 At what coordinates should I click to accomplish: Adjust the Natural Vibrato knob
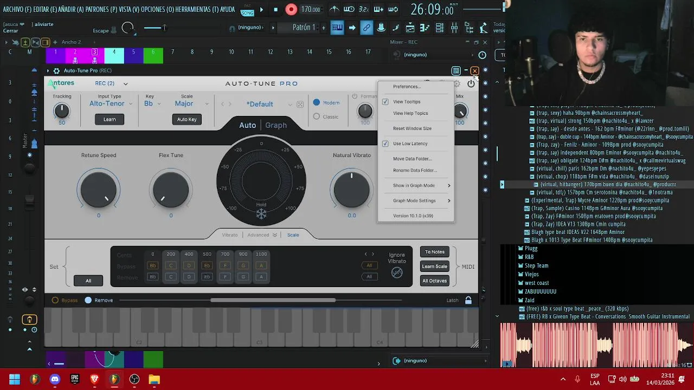click(352, 190)
